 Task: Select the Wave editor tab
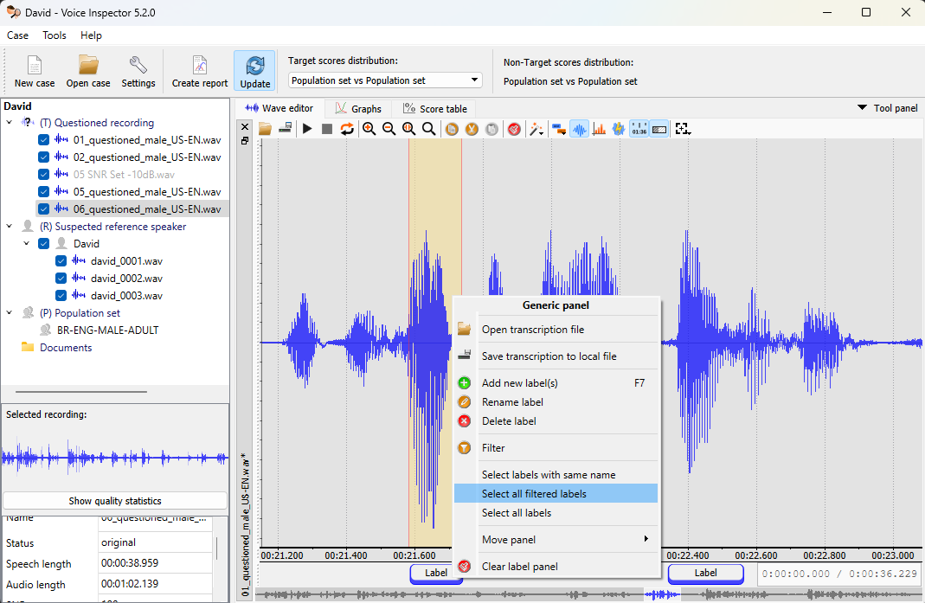[x=279, y=108]
